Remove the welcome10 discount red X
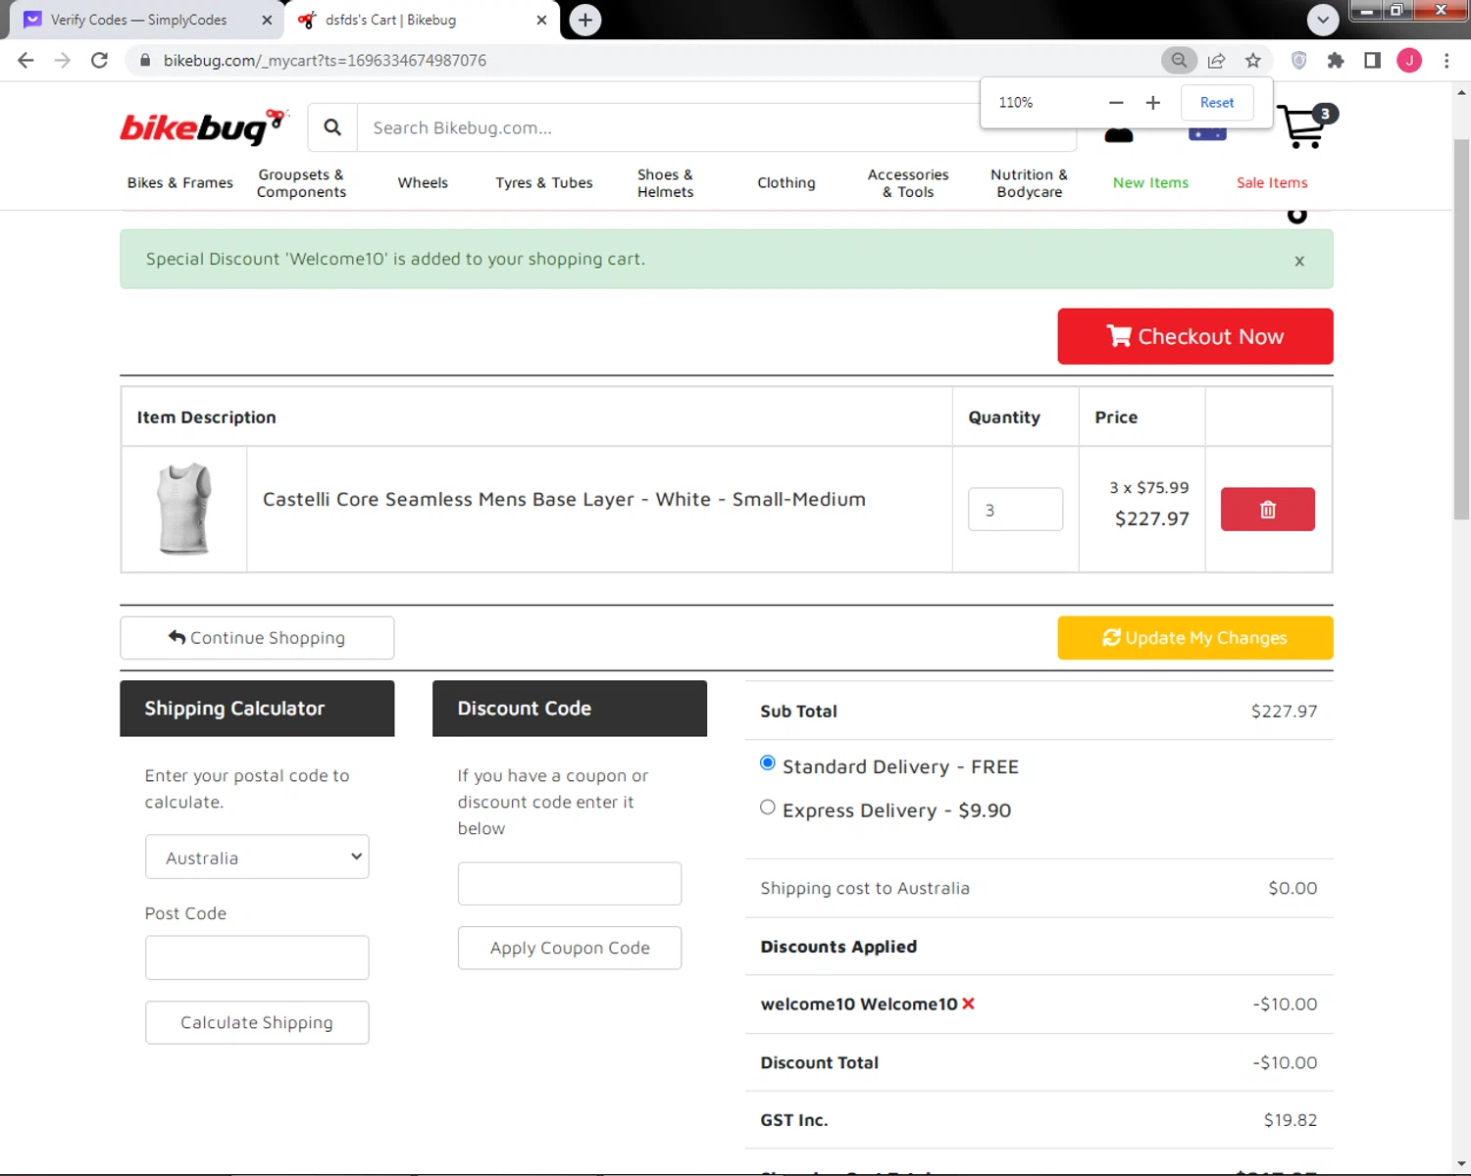Image resolution: width=1471 pixels, height=1176 pixels. pyautogui.click(x=968, y=1004)
